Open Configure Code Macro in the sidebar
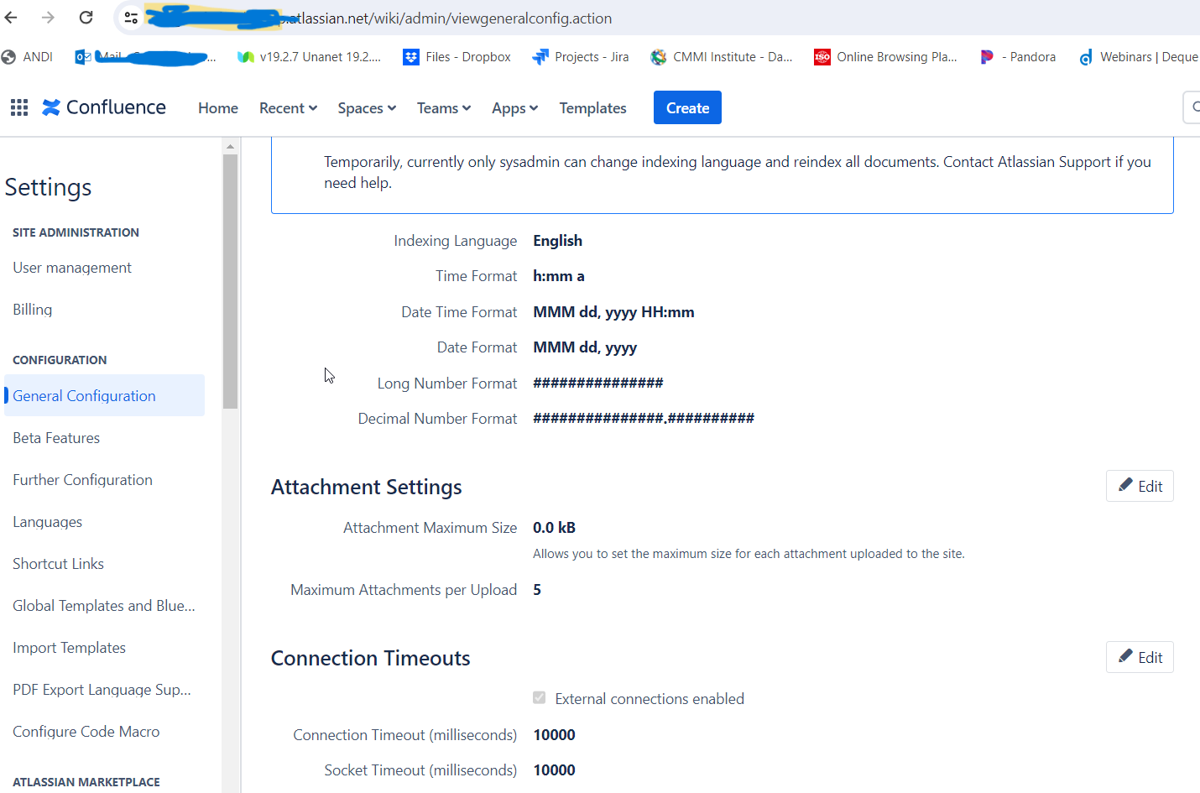Viewport: 1200px width, 793px height. coord(86,732)
